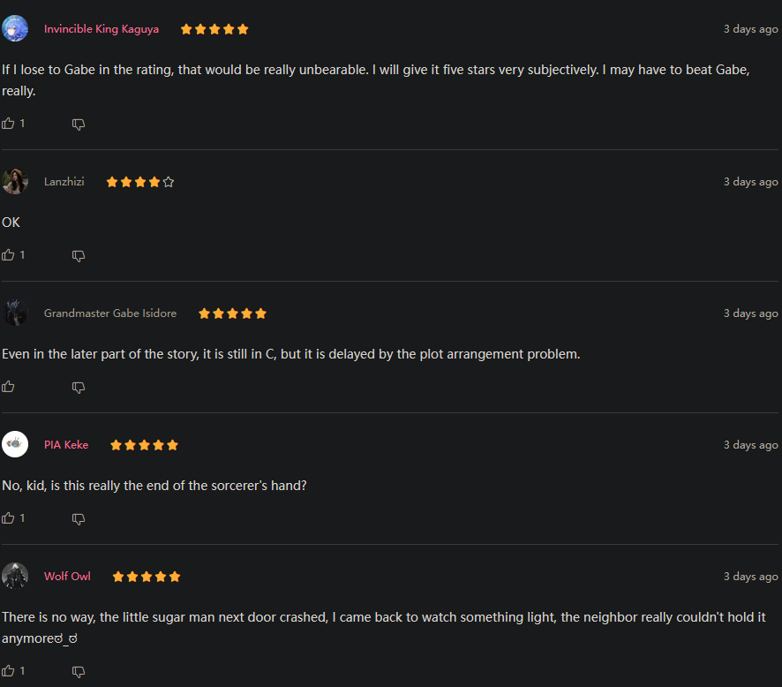Thumbs down Lanzhizi's OK review
782x687 pixels.
[79, 256]
